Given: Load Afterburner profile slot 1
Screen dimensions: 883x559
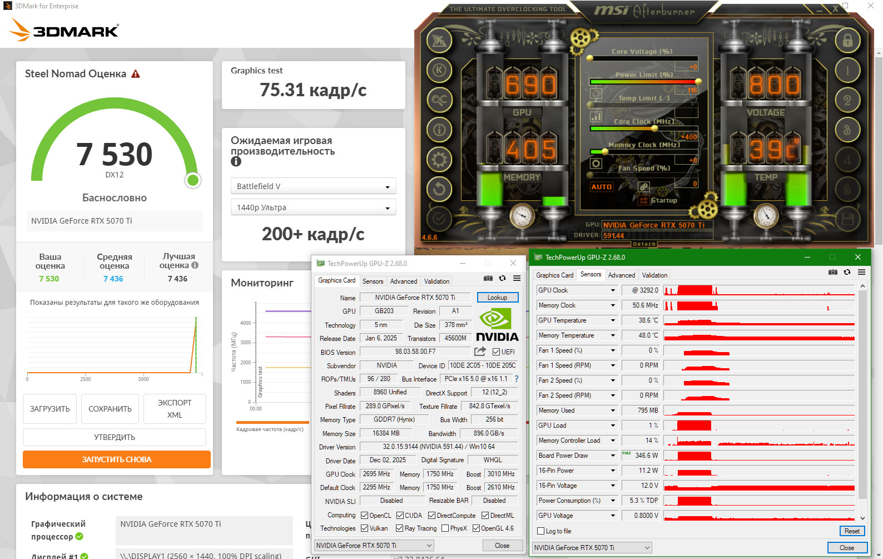Looking at the screenshot, I should coord(847,70).
